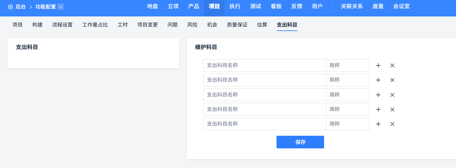Click the third row 支出科目名称 field
Image resolution: width=456 pixels, height=168 pixels.
264,95
